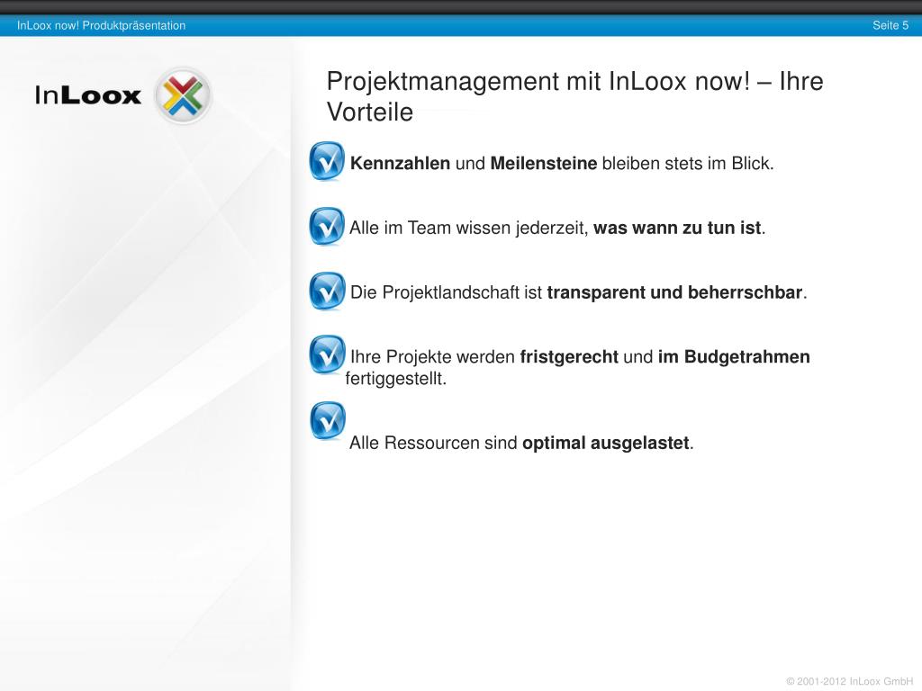Click the checkmark icon above Alle Ressourcen
This screenshot has width=922, height=691.
click(327, 421)
